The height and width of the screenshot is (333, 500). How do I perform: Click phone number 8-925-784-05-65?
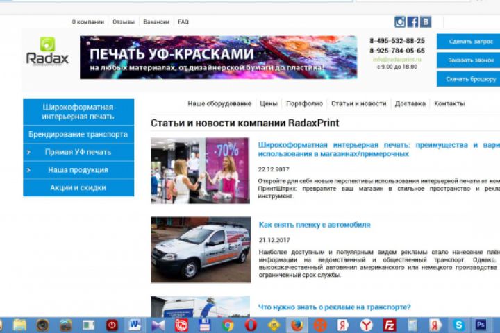(397, 51)
